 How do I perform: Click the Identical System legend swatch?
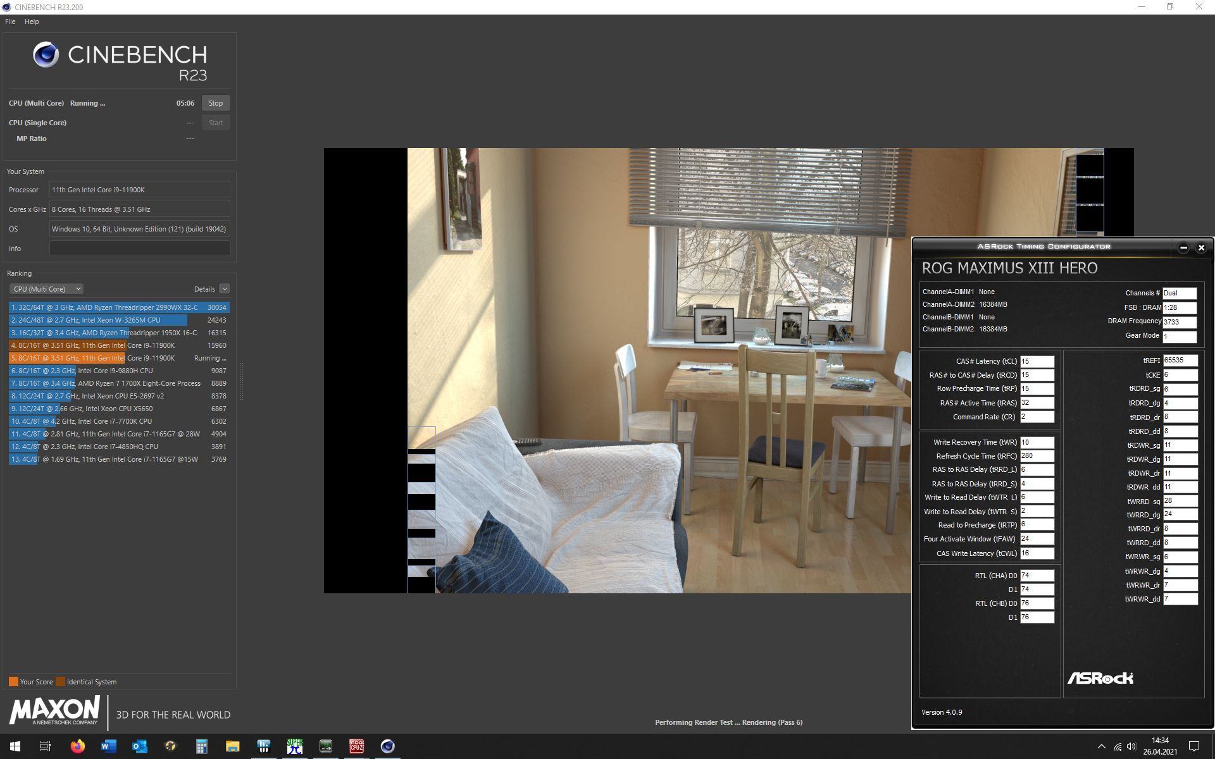click(60, 682)
